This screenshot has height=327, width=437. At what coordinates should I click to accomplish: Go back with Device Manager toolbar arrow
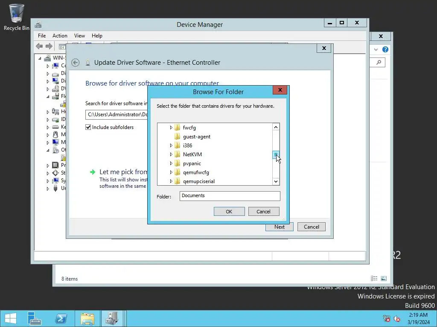click(x=39, y=46)
